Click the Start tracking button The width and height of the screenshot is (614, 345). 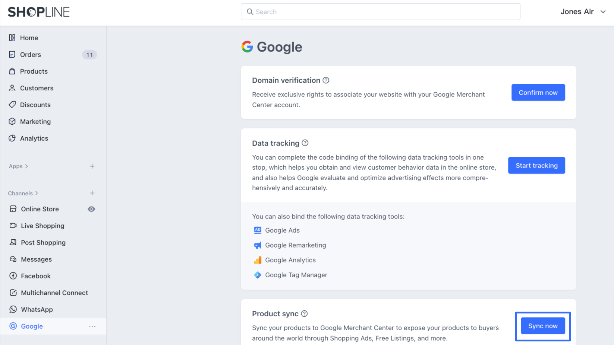coord(536,166)
